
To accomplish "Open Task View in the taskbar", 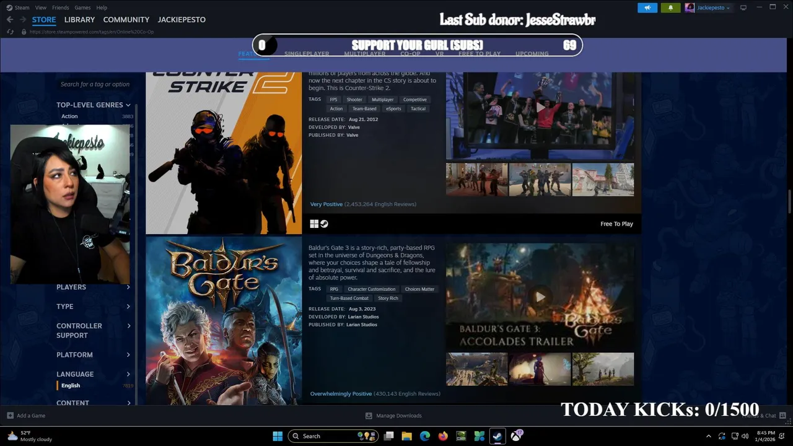I will [388, 436].
